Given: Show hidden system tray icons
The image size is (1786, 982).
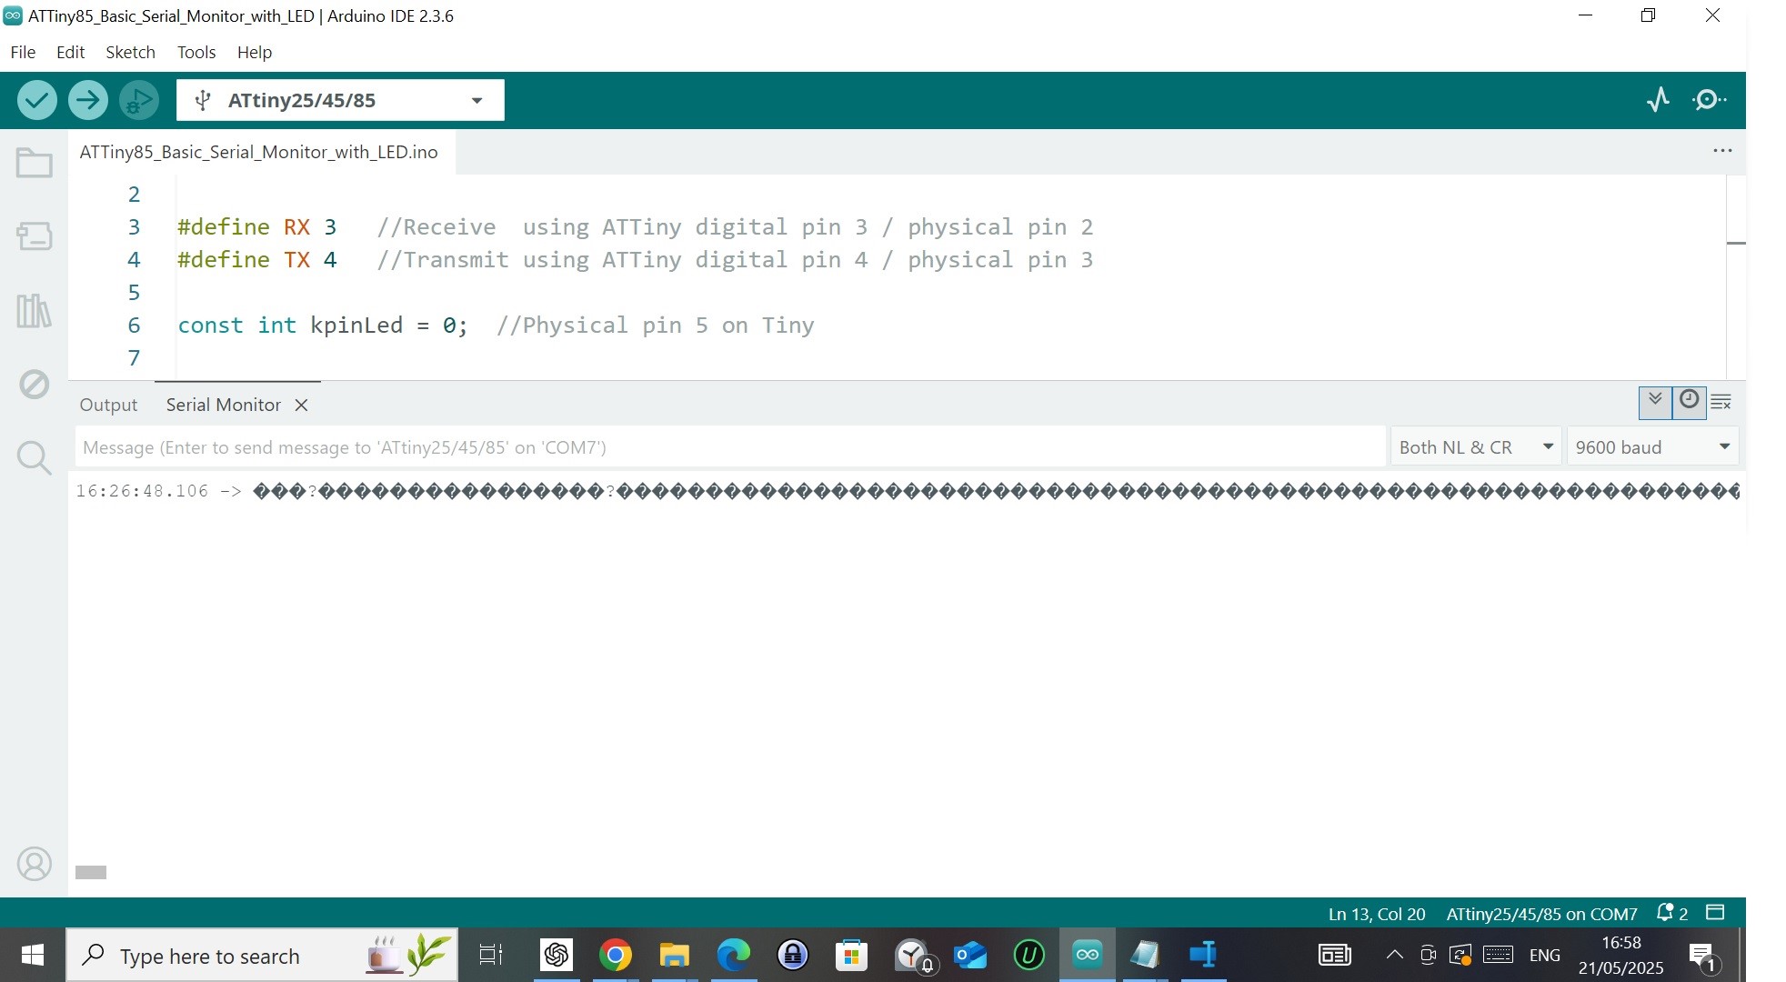Looking at the screenshot, I should [x=1394, y=955].
